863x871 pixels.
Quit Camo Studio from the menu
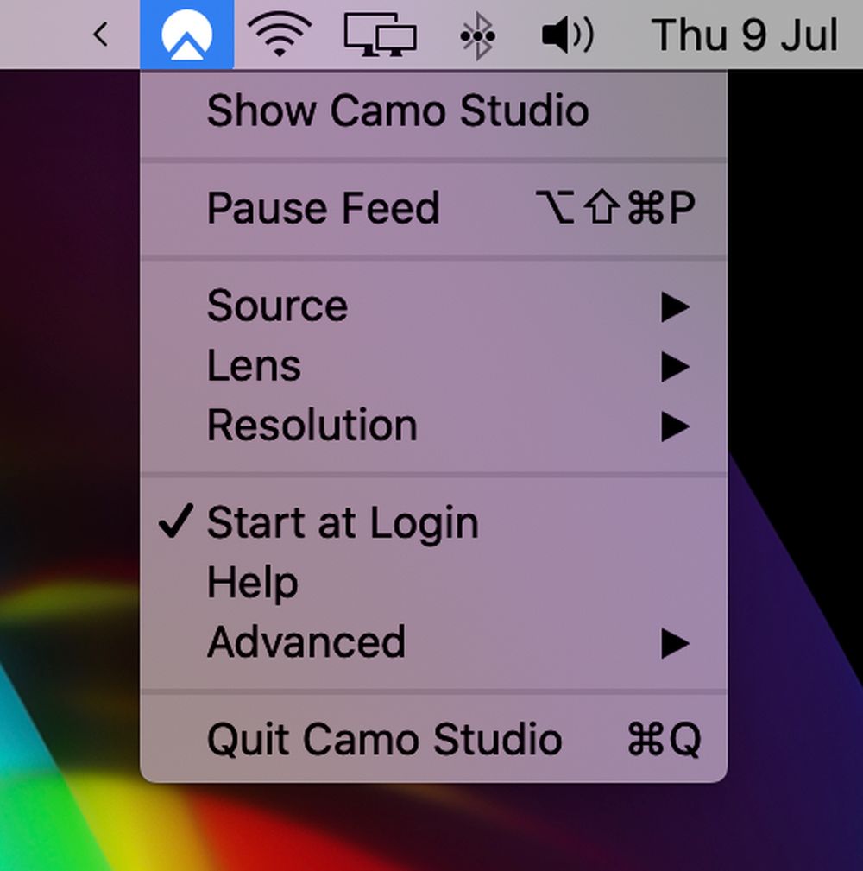click(434, 739)
